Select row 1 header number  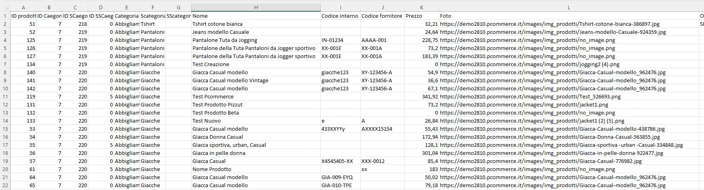[5, 16]
